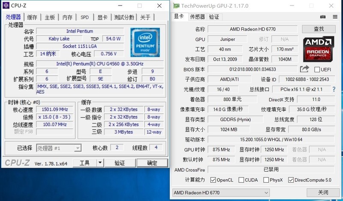Screen dimensions: 343x201
Task: Switch to the 内存 tab in CPU-Z
Action: pos(67,17)
